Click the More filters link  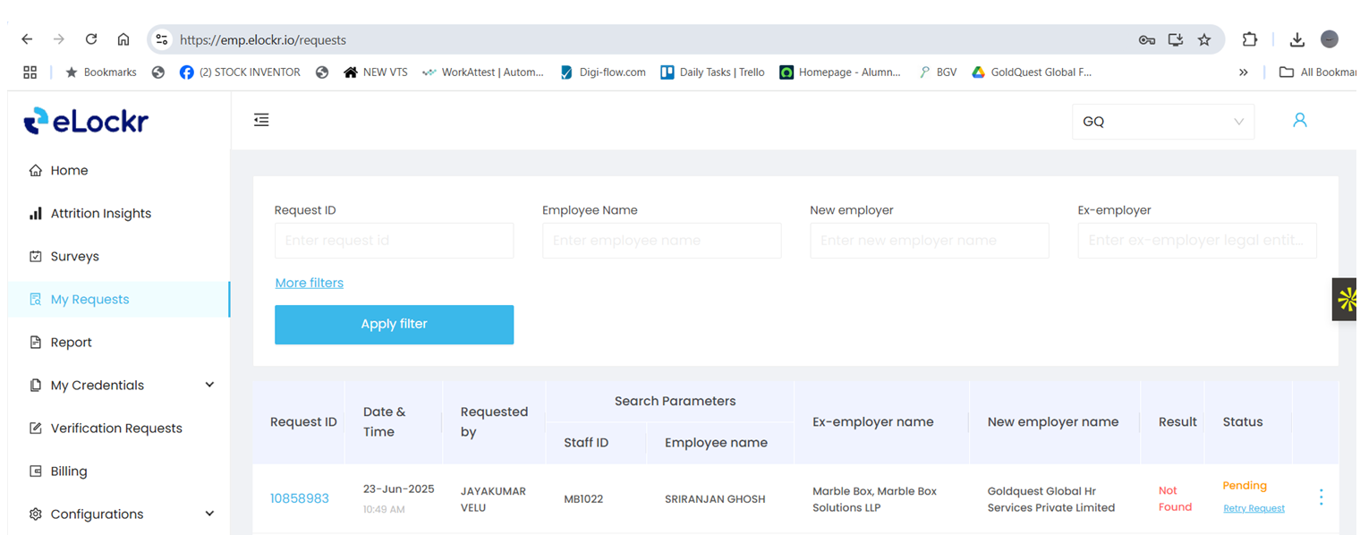[309, 283]
